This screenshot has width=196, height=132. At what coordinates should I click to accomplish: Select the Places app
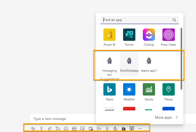(x=169, y=92)
